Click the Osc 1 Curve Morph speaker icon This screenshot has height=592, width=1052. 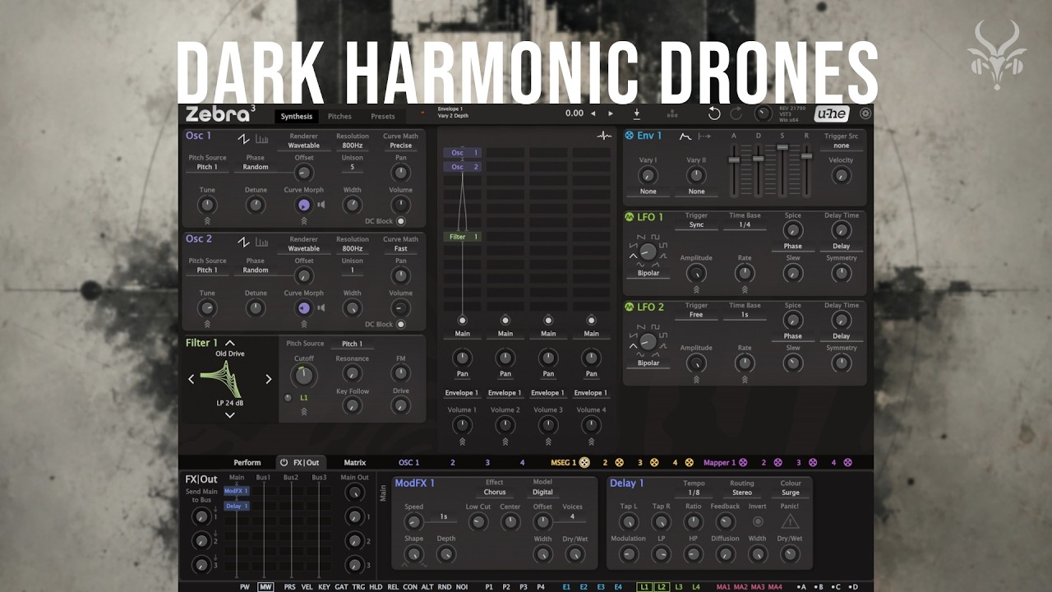pos(321,205)
